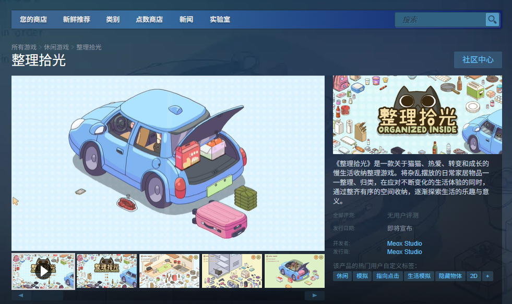Viewport: 512px width, 304px height.
Task: Open publisher Meox Studio link
Action: click(x=404, y=252)
